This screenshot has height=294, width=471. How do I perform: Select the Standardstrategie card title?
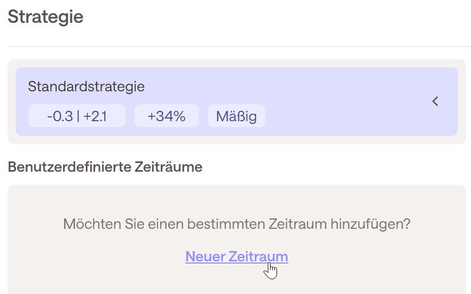click(86, 86)
